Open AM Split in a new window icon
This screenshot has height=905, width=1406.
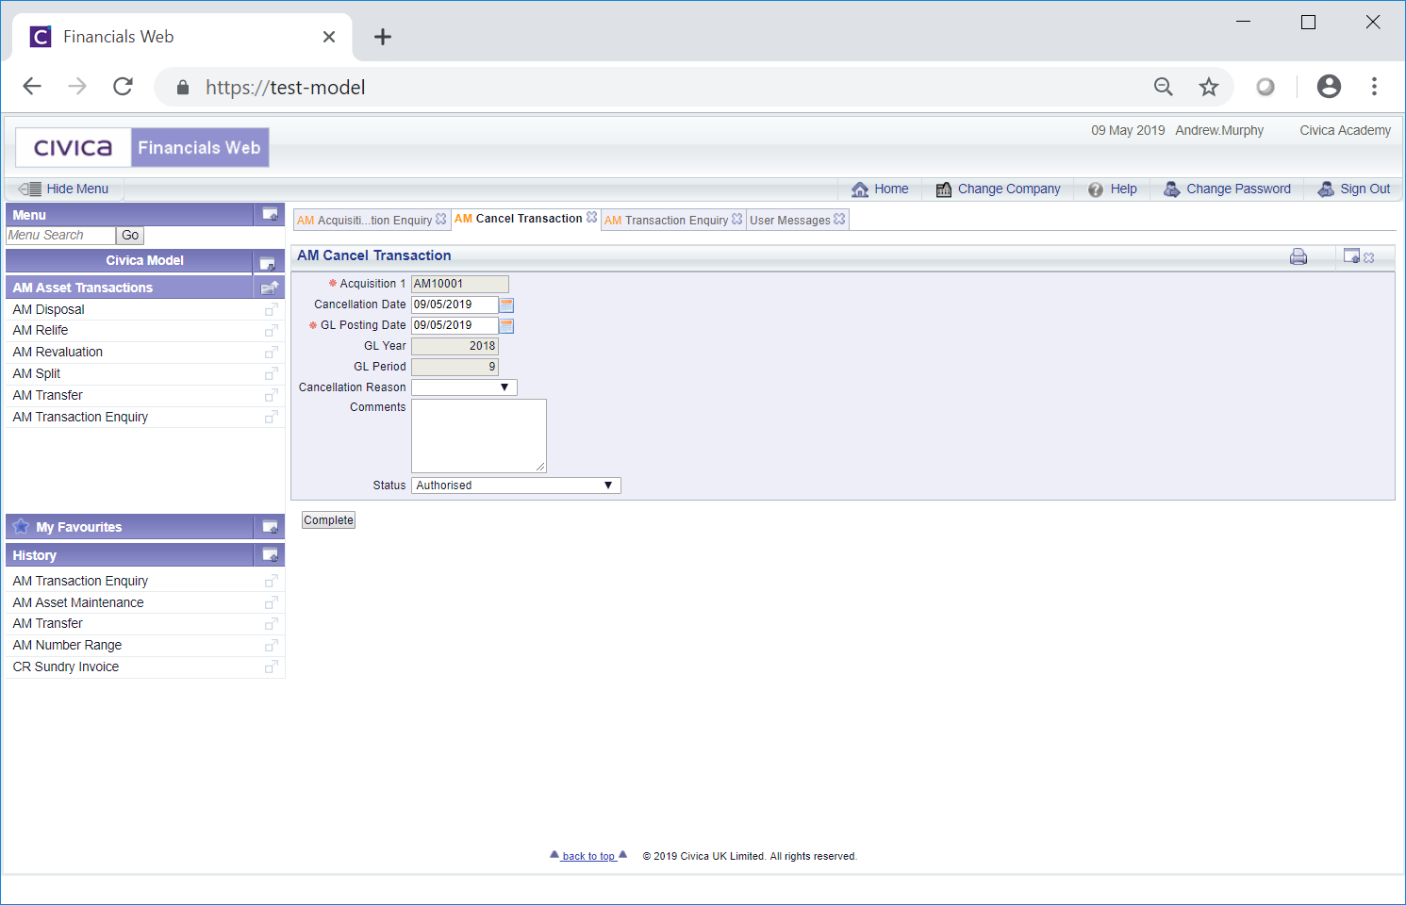click(272, 374)
